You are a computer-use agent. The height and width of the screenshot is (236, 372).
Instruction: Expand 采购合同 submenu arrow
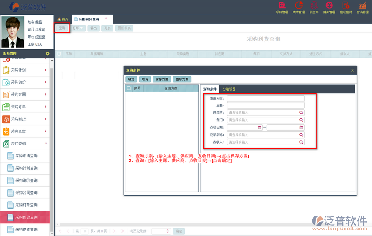pos(46,95)
